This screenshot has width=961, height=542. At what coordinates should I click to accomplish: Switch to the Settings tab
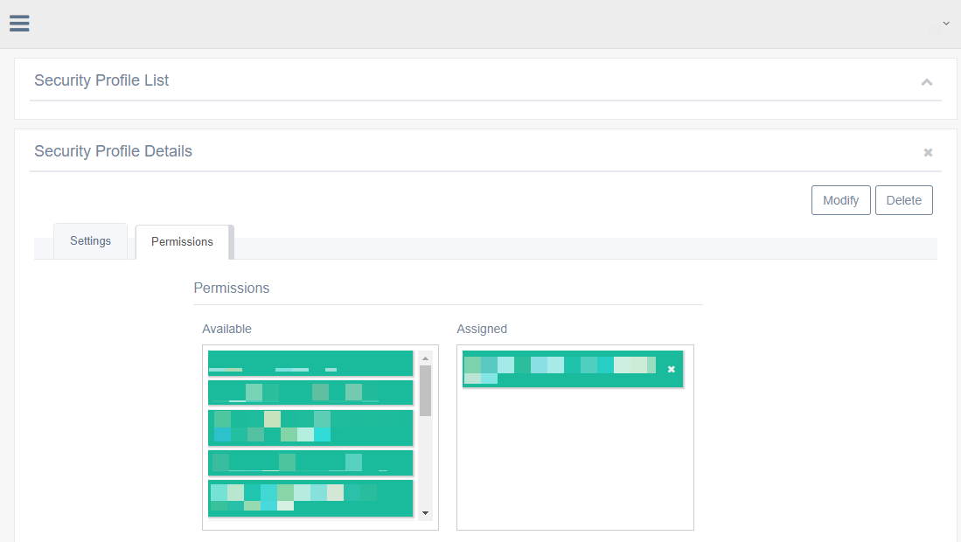90,241
